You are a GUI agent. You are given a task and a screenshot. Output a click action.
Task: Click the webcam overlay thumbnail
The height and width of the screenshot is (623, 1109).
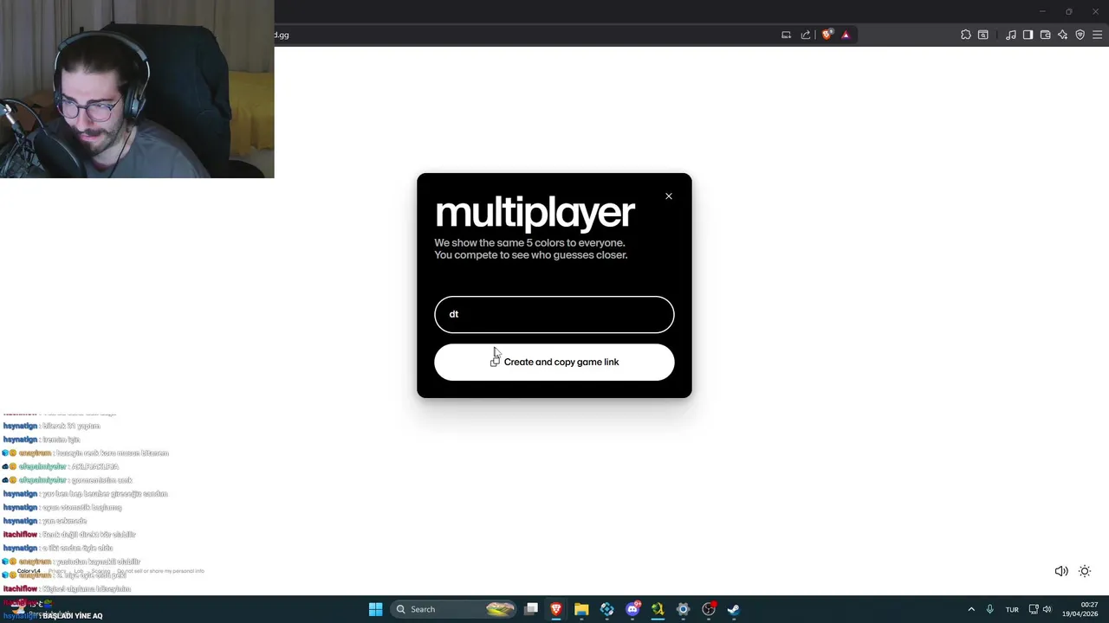(x=137, y=89)
